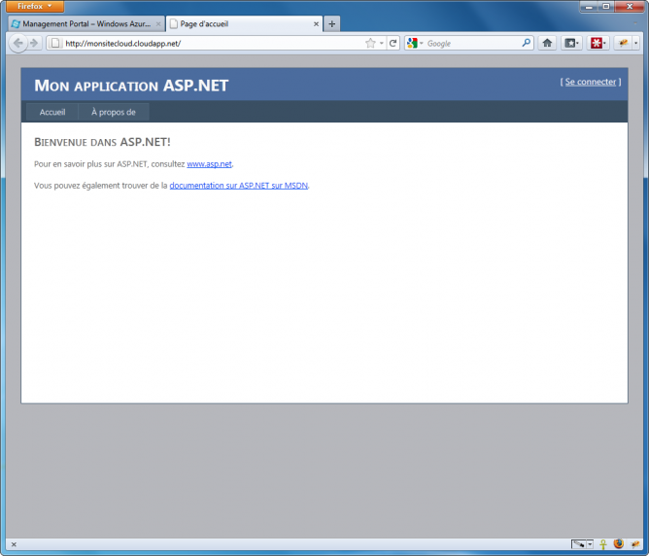
Task: Close the add-on bar
Action: [14, 544]
